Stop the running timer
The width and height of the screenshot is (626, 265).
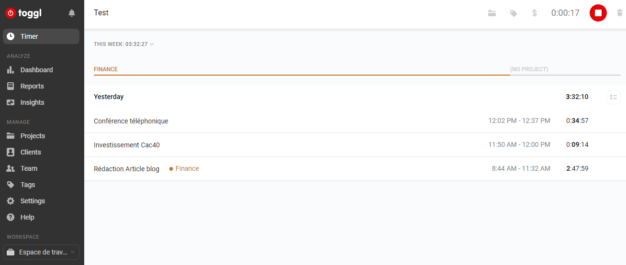coord(598,13)
